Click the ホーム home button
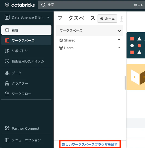This screenshot has width=145, height=148. pyautogui.click(x=107, y=19)
